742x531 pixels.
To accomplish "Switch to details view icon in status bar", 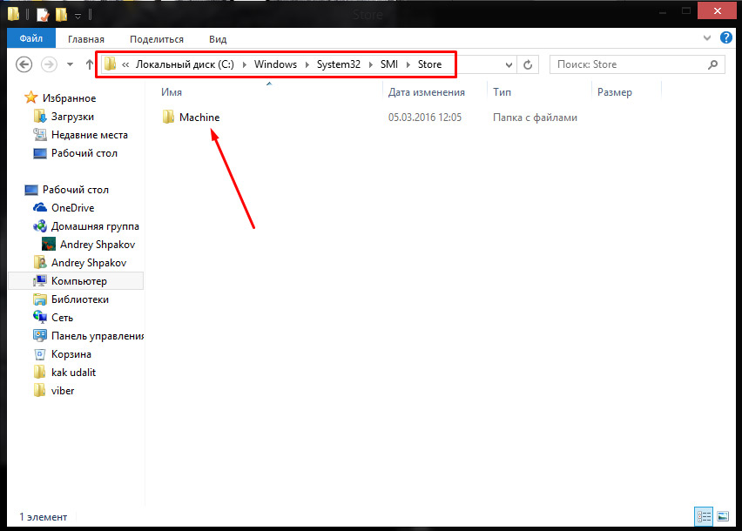I will click(704, 516).
